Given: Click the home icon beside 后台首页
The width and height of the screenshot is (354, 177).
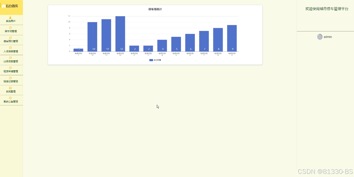Looking at the screenshot, I should click(3, 6).
